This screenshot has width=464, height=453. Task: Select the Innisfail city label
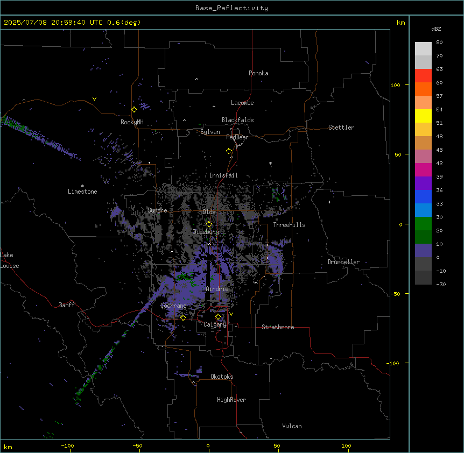coord(223,175)
